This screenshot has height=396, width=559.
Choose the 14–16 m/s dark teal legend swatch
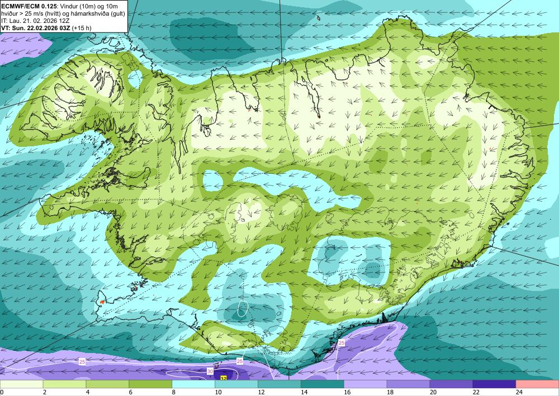[x=323, y=384]
